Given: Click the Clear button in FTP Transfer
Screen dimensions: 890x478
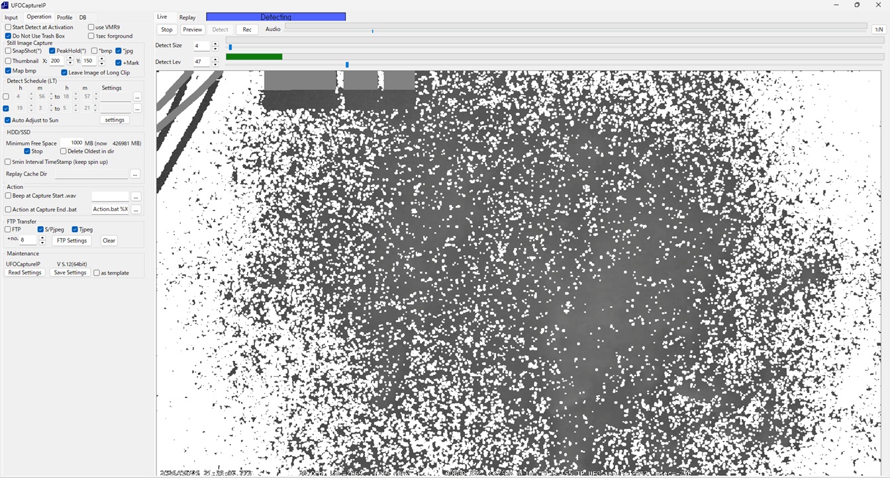Looking at the screenshot, I should (x=109, y=241).
